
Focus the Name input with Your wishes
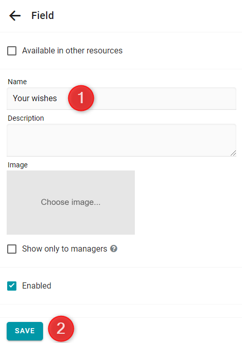point(122,99)
